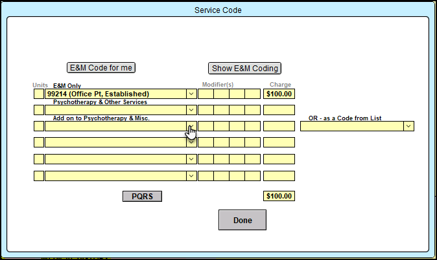Screen dimensions: 437x260
Task: Click Units box for Psychotherapy & Other Services
Action: (39, 110)
